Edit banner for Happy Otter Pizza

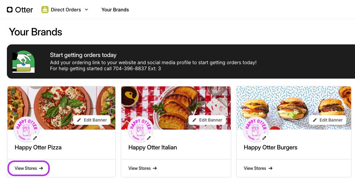click(92, 120)
